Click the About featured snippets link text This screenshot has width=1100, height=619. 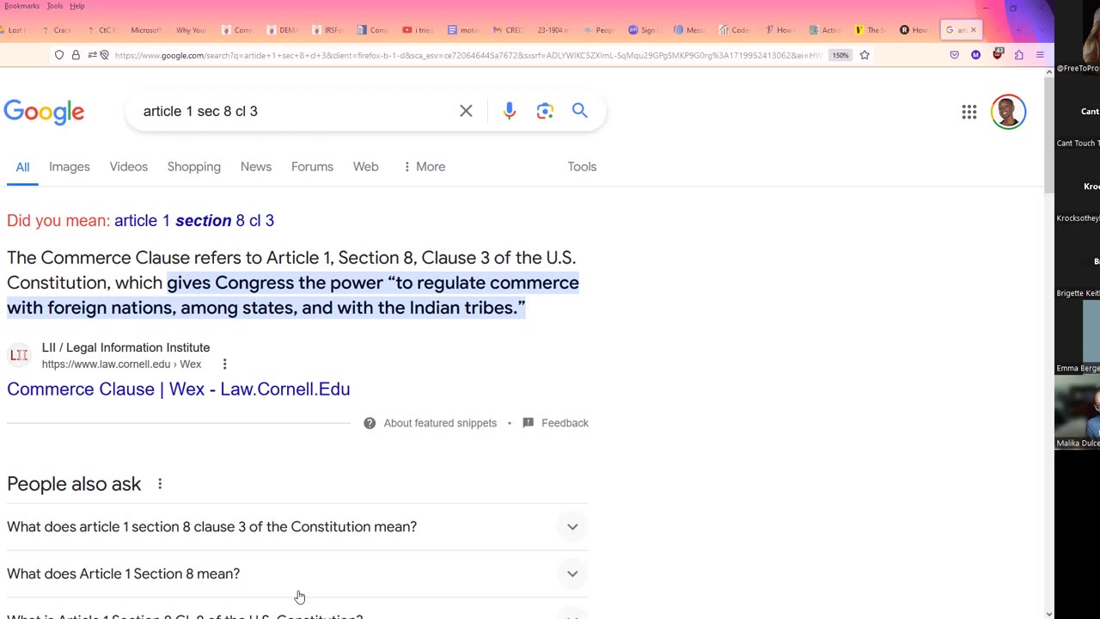coord(440,423)
